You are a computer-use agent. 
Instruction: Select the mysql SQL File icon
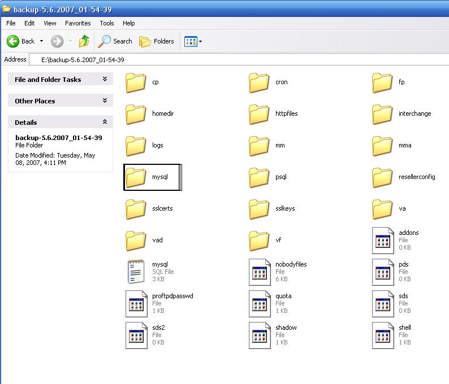coord(136,272)
